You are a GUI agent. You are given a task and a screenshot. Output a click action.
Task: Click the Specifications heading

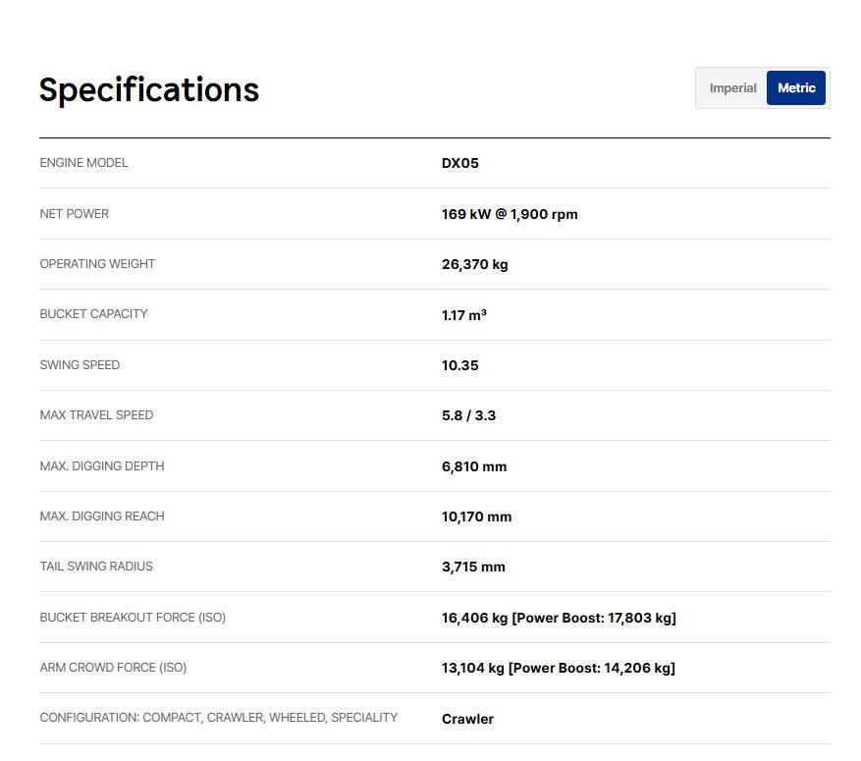(149, 89)
